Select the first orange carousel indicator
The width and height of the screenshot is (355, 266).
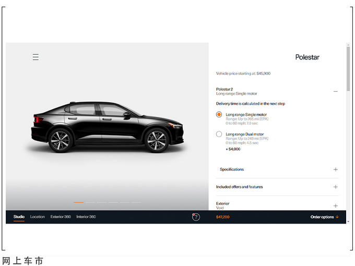(79, 202)
